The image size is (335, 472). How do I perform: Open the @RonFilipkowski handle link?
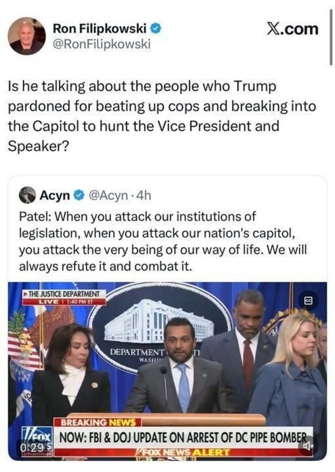[101, 44]
